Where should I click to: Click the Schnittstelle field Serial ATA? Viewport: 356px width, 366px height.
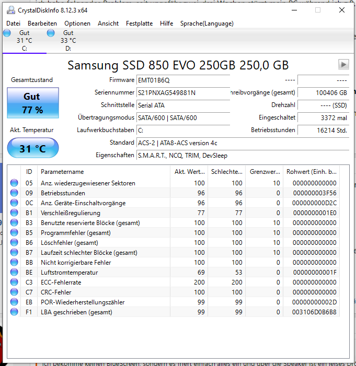click(x=183, y=105)
